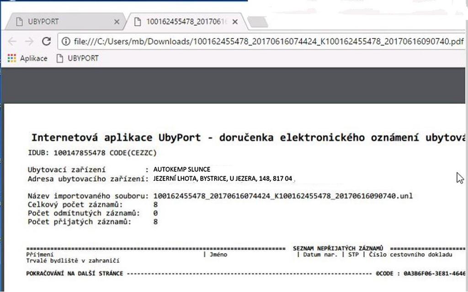Close the UBYPORT tab
The image size is (468, 292).
pyautogui.click(x=117, y=22)
